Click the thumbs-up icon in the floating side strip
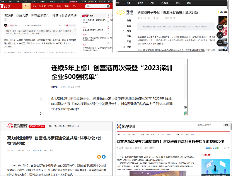Image resolution: width=232 pixels, height=176 pixels. coord(108,27)
